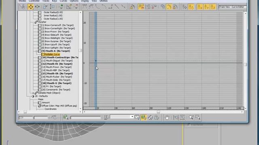259x145 pixels.
Task: Select Diffuse Color: Map #65 (diffuse.jpg)
Action: click(x=59, y=106)
